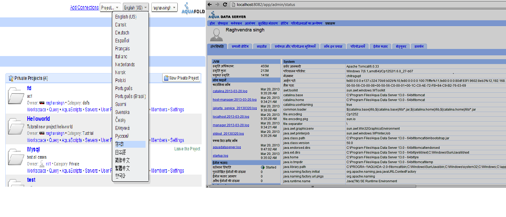Open the कनेक्शन menu item
Image resolution: width=506 pixels, height=217 pixels.
[237, 23]
